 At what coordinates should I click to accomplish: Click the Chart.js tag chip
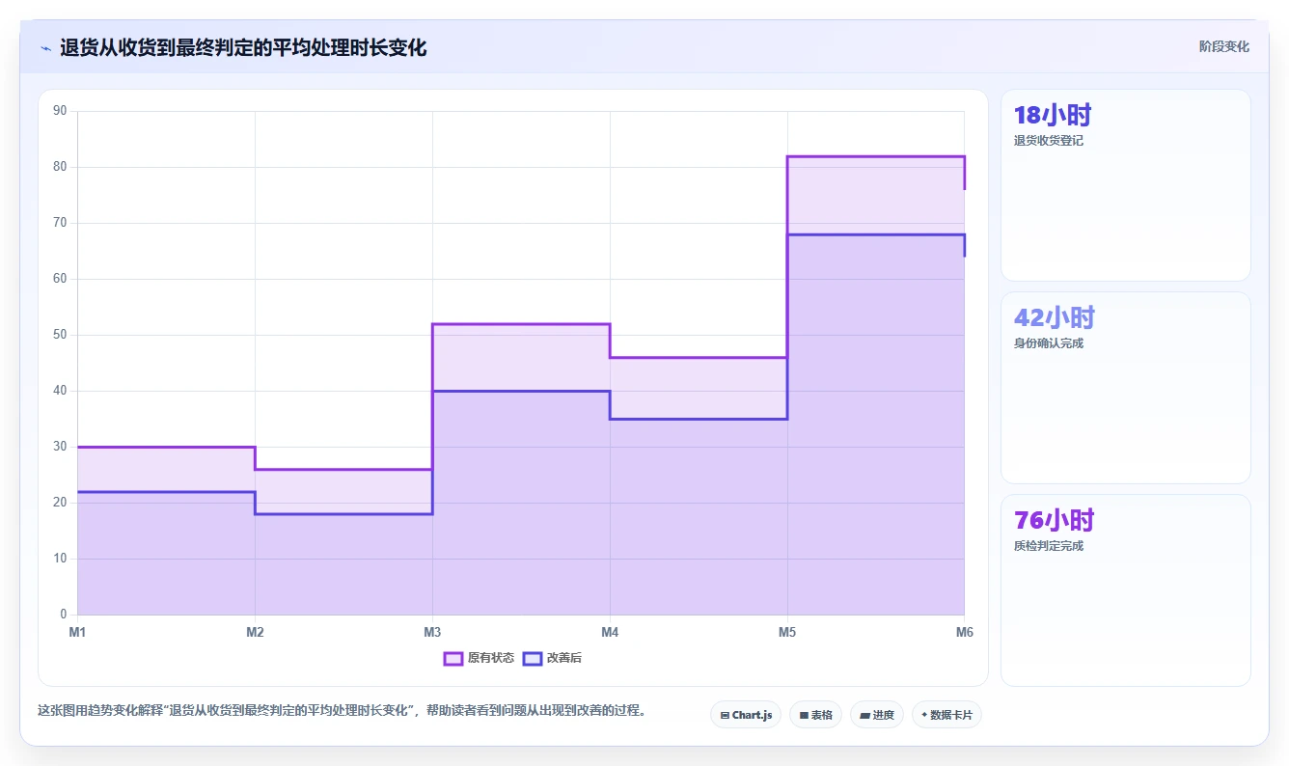pos(746,715)
